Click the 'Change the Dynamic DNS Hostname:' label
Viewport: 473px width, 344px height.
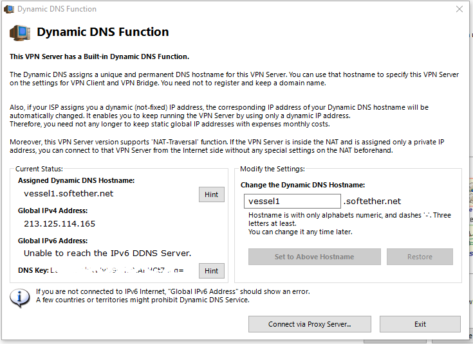tap(302, 185)
